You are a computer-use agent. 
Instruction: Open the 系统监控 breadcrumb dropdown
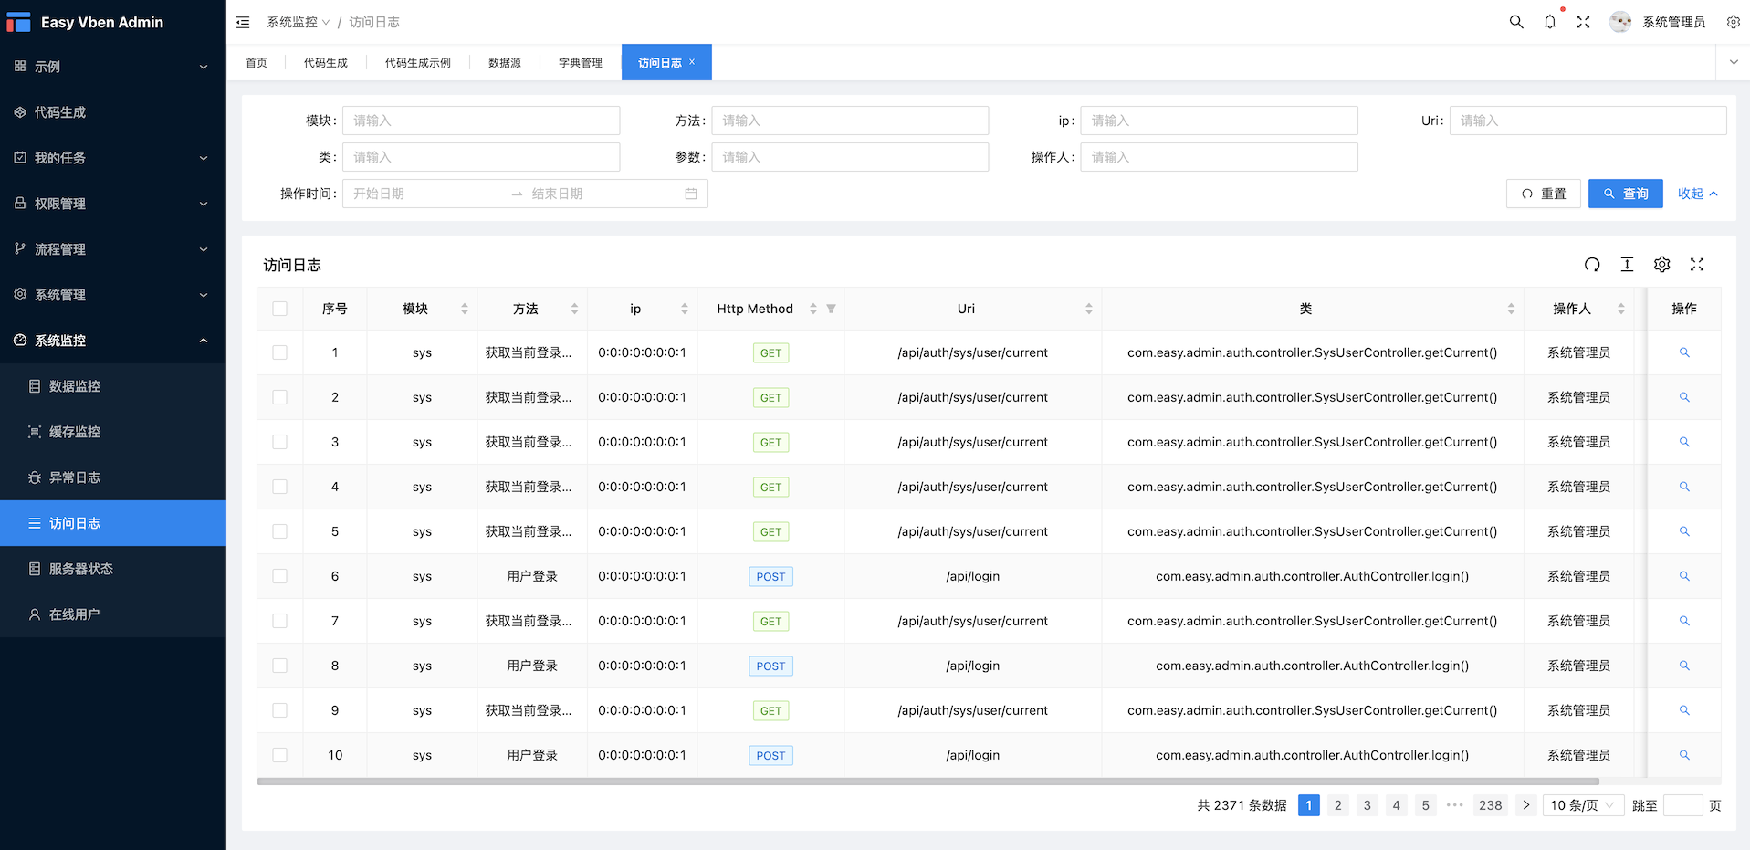point(299,22)
